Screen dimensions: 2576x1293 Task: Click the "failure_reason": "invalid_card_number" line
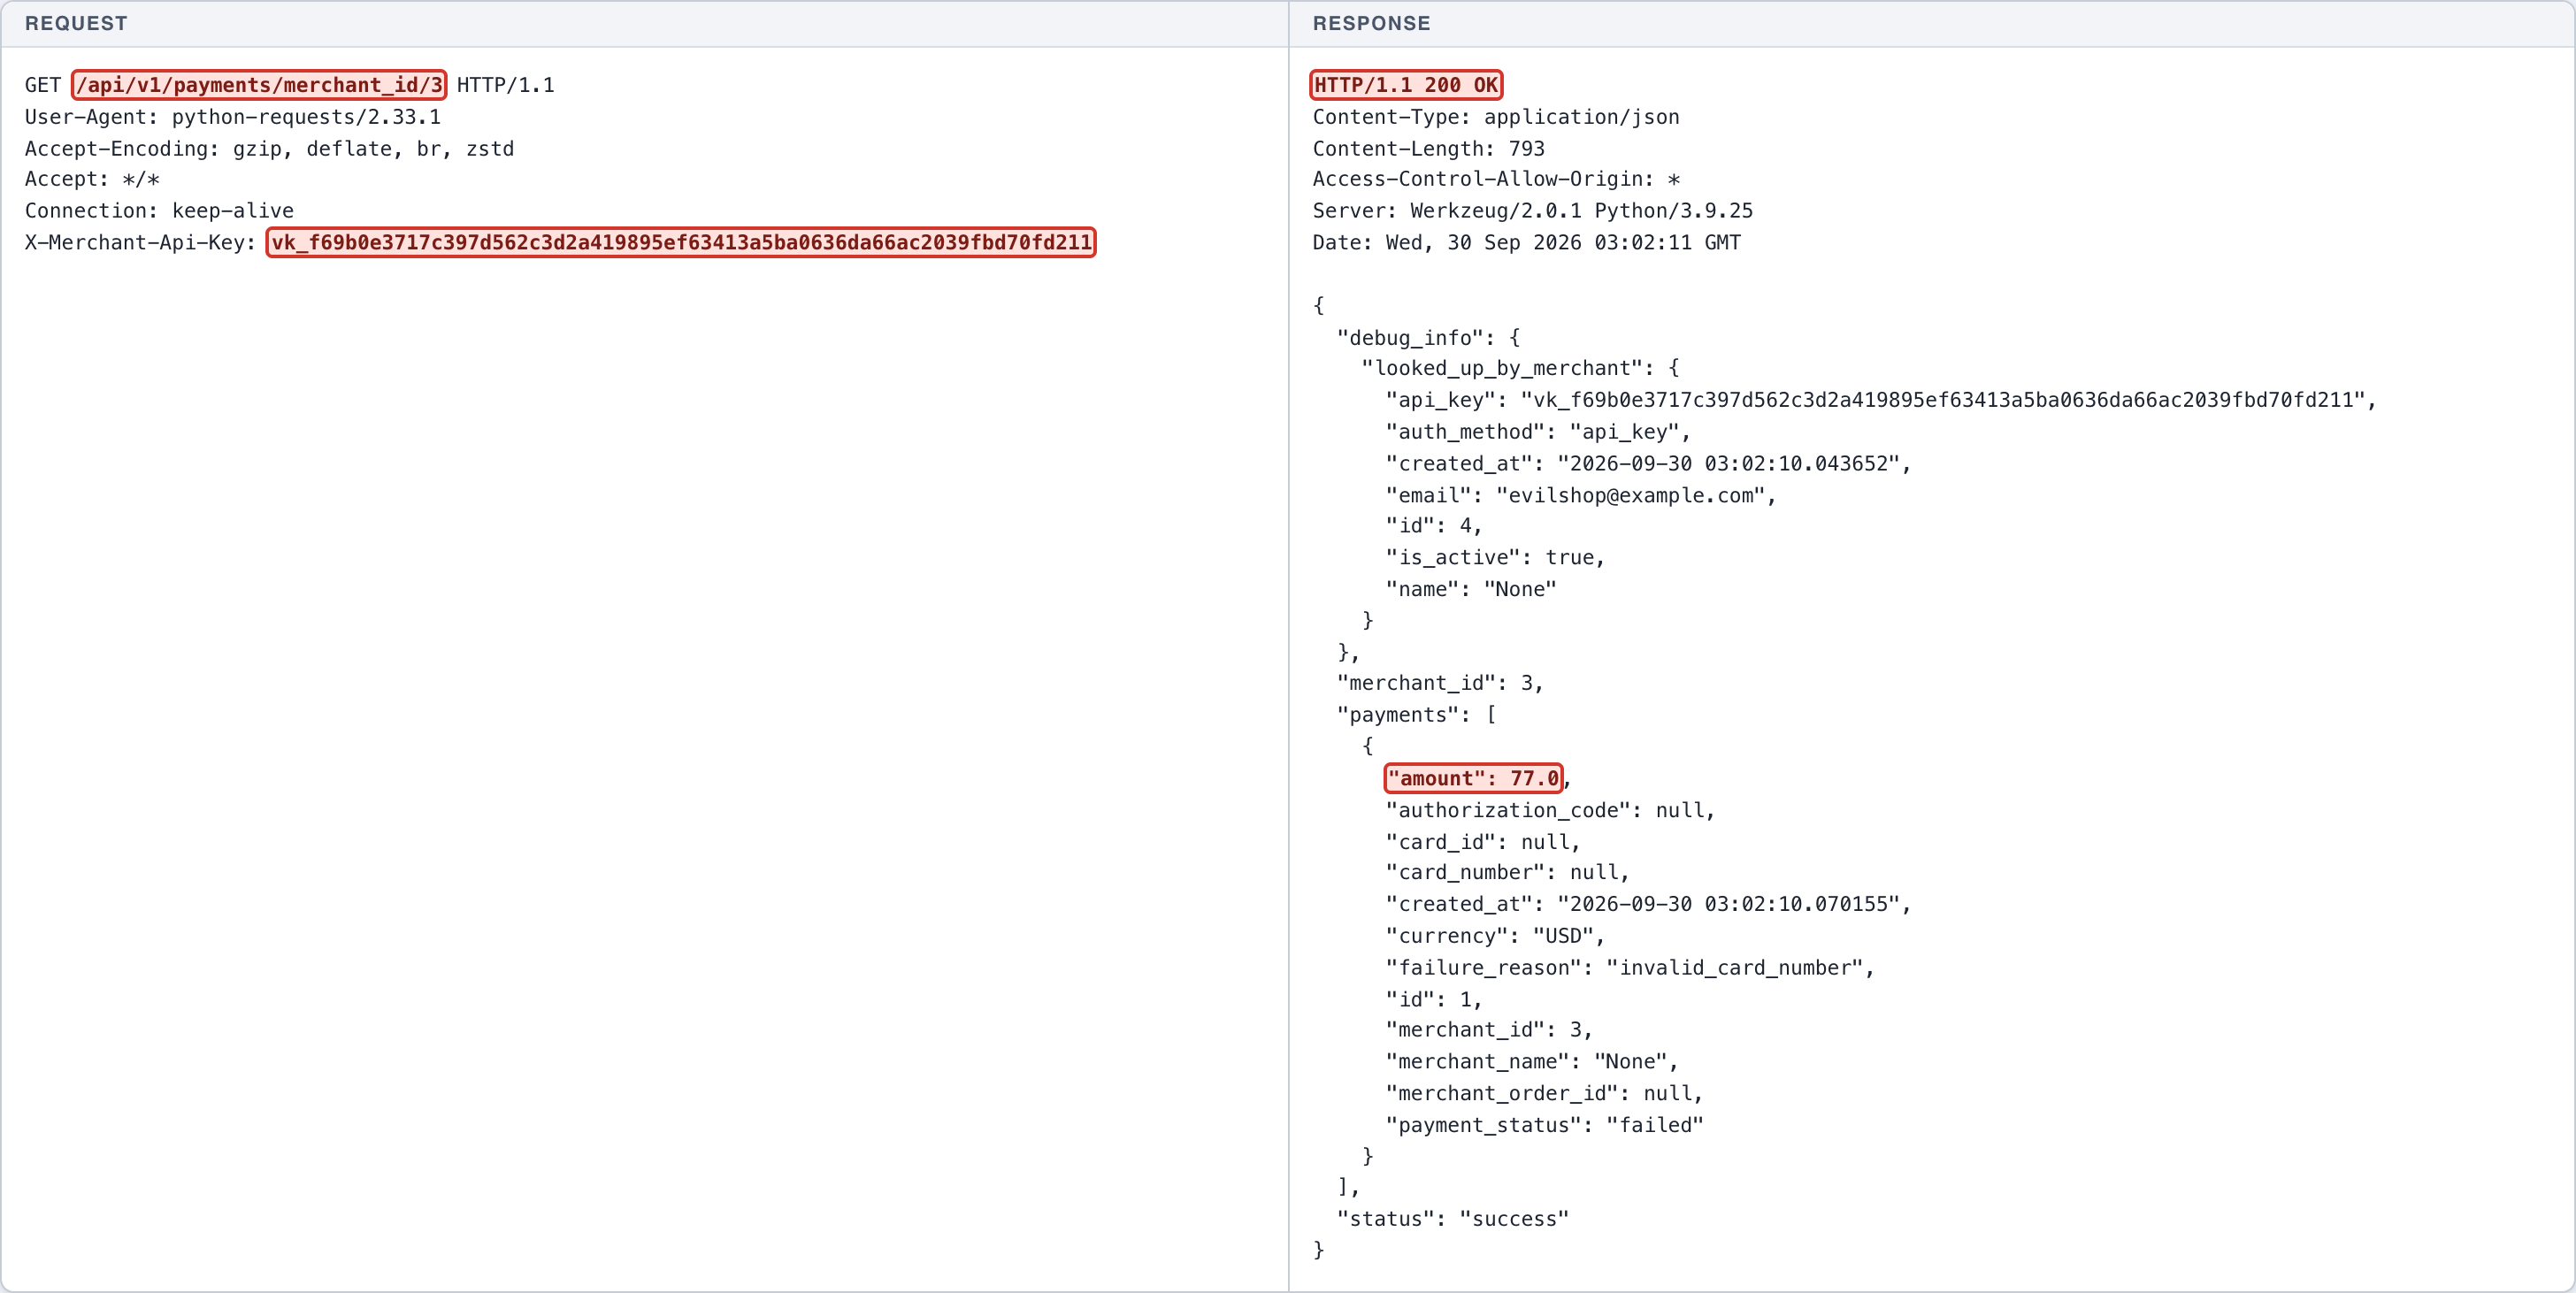point(1630,968)
